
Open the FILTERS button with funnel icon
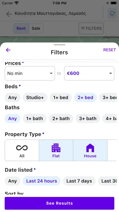[x=91, y=28]
